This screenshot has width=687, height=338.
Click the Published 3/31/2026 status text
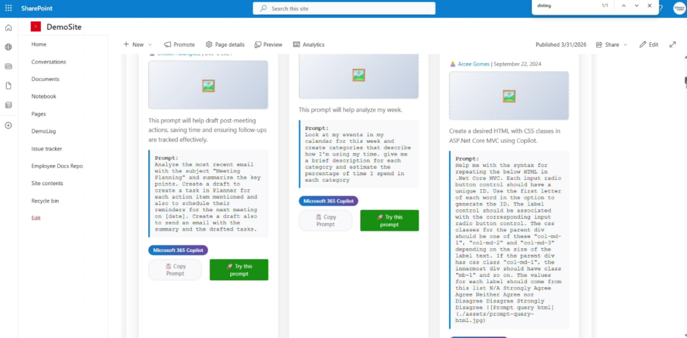tap(562, 45)
